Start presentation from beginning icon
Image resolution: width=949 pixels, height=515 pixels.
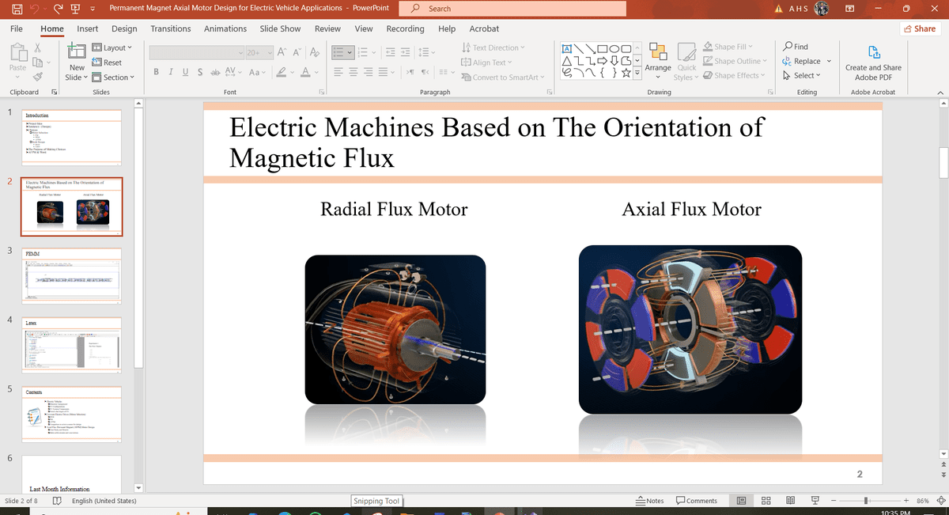click(74, 8)
